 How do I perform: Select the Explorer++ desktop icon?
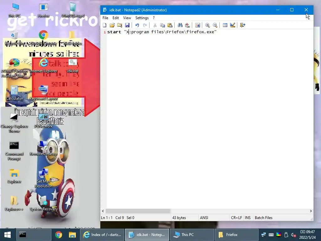[x=14, y=203]
